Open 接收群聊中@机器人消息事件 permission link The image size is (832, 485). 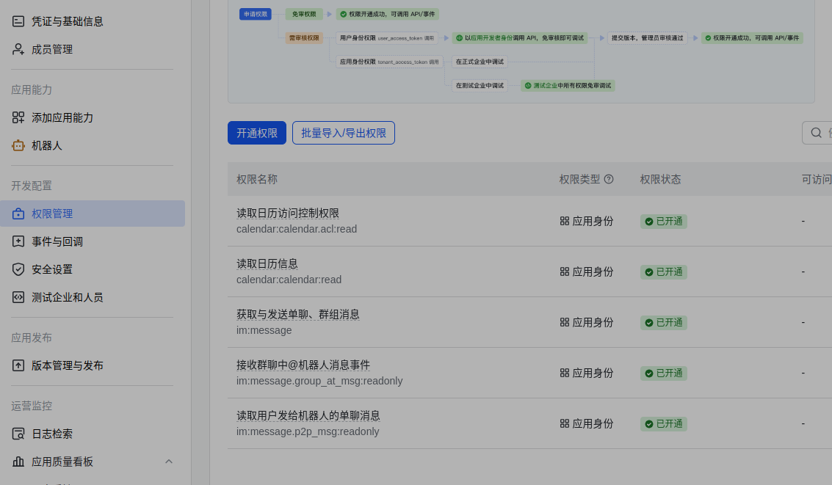pos(303,365)
